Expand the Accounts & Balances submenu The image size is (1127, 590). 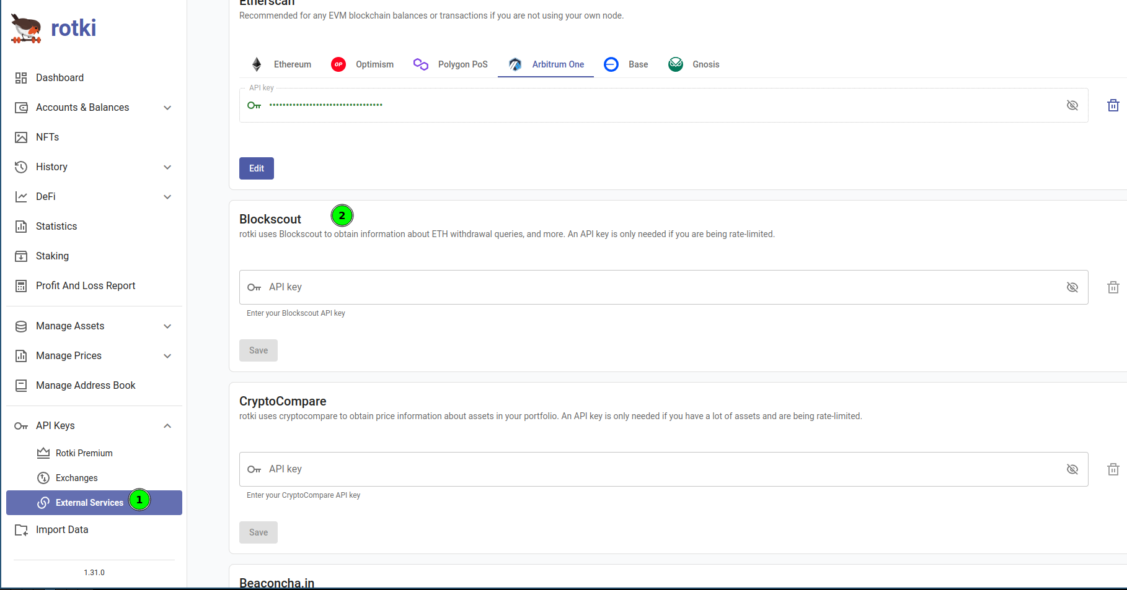pyautogui.click(x=167, y=108)
